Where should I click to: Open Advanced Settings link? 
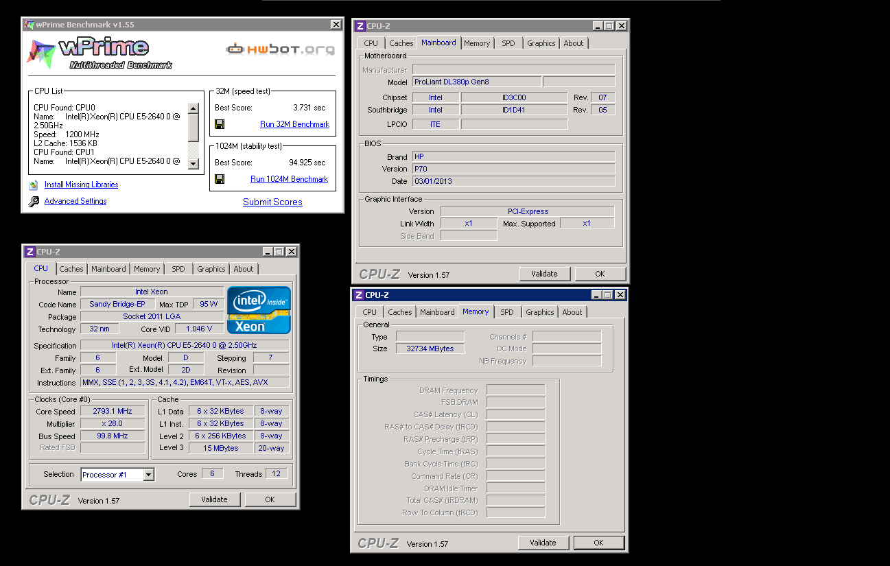point(75,201)
